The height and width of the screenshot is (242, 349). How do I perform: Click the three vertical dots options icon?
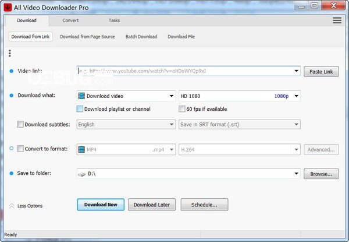pos(9,53)
